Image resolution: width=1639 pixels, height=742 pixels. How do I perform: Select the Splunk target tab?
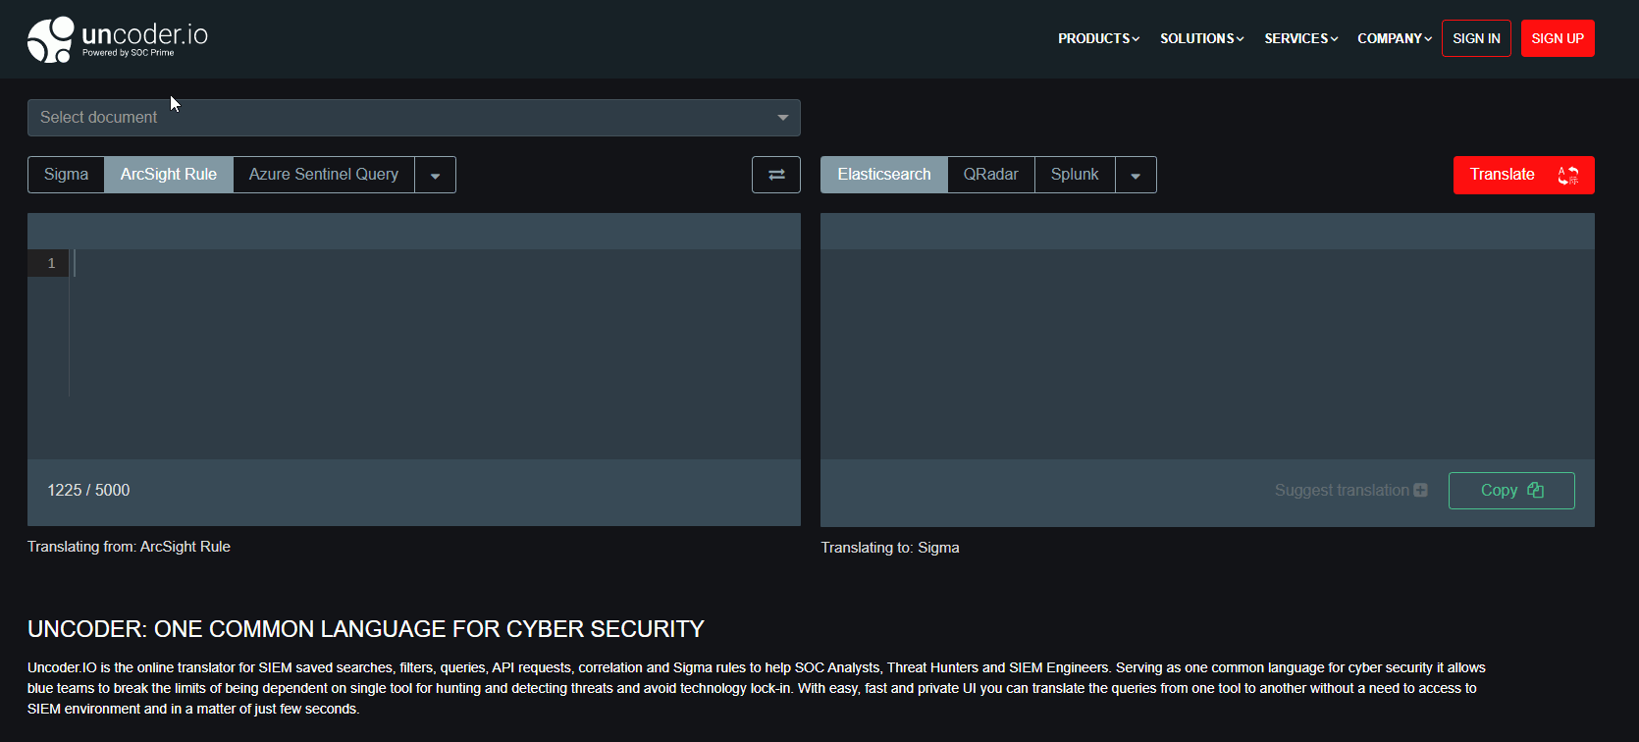point(1075,175)
